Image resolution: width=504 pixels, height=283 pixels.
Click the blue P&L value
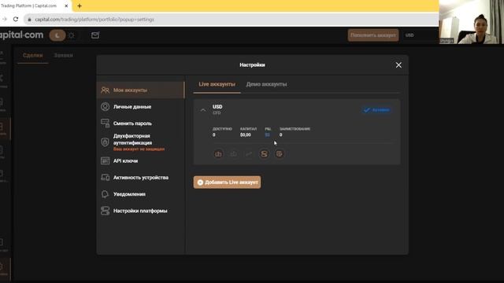point(268,135)
